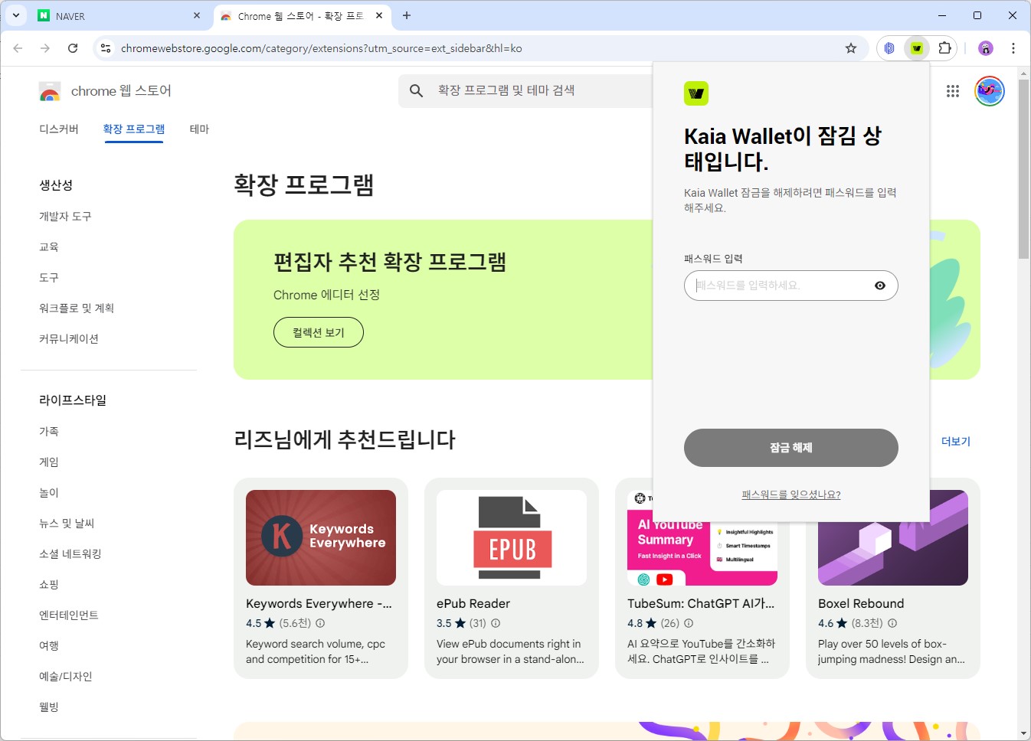This screenshot has height=741, width=1031.
Task: Open the Google apps grid
Action: 953,91
